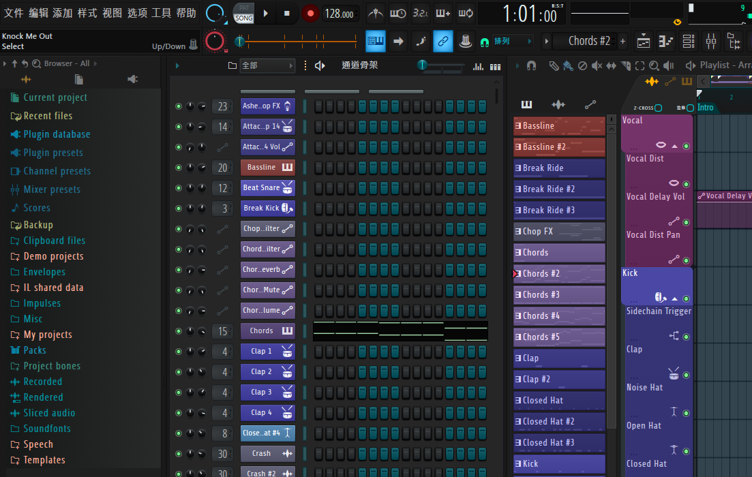Enable wait for input before recording
752x477 pixels.
[397, 14]
